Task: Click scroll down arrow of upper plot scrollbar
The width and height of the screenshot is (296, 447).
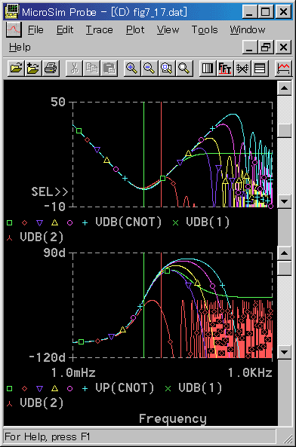Action: click(x=285, y=201)
